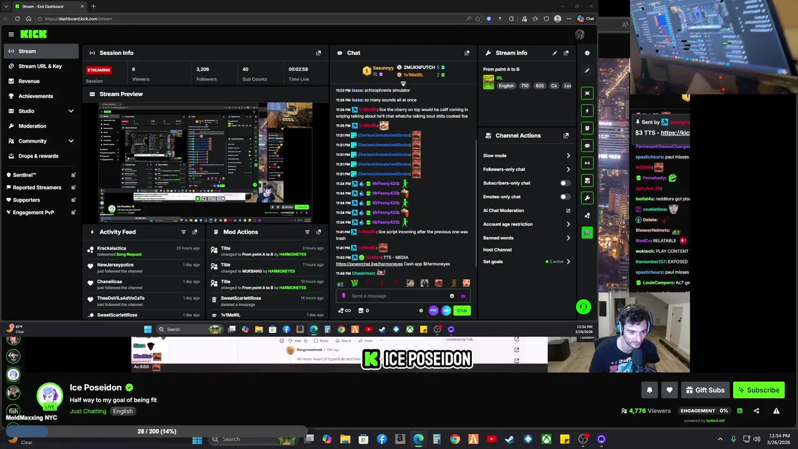Open new browser tab with plus icon
798x449 pixels.
click(x=94, y=6)
